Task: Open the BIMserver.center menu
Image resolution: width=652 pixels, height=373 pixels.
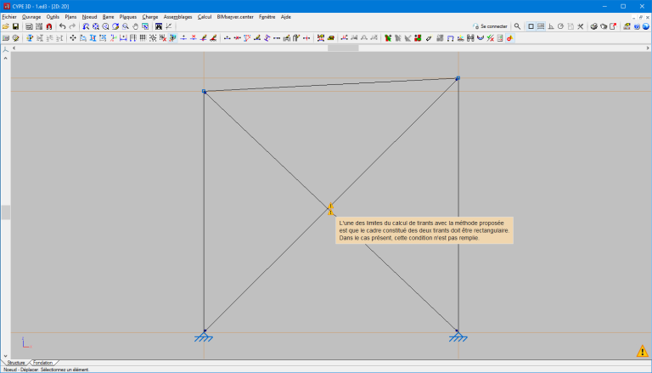Action: [x=235, y=16]
